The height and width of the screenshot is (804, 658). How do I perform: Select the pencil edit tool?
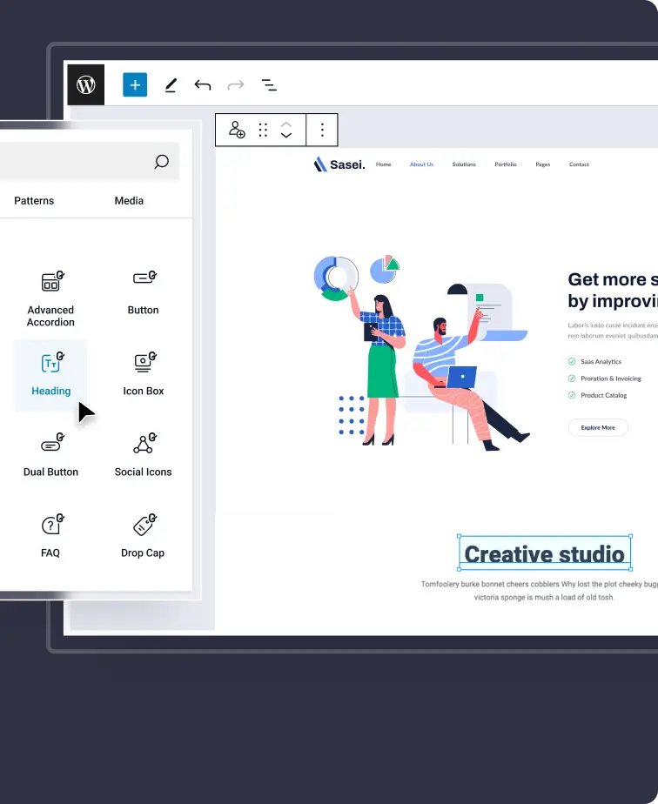pos(171,85)
